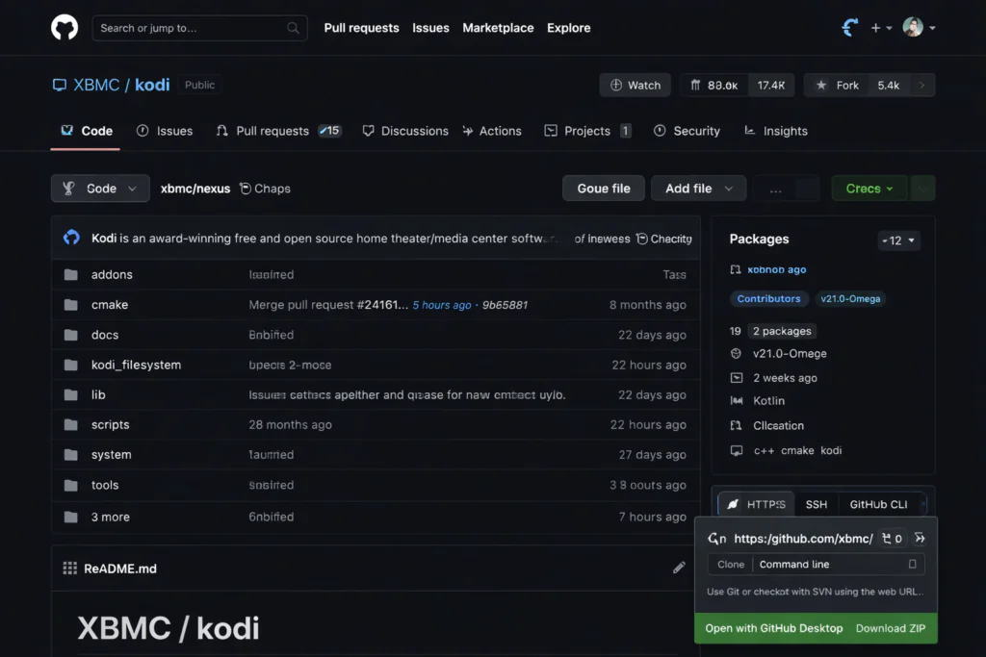This screenshot has width=986, height=657.
Task: Open the Discussions tab
Action: point(405,131)
